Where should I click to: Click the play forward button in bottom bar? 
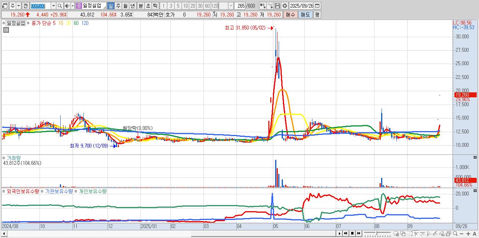click(339, 233)
